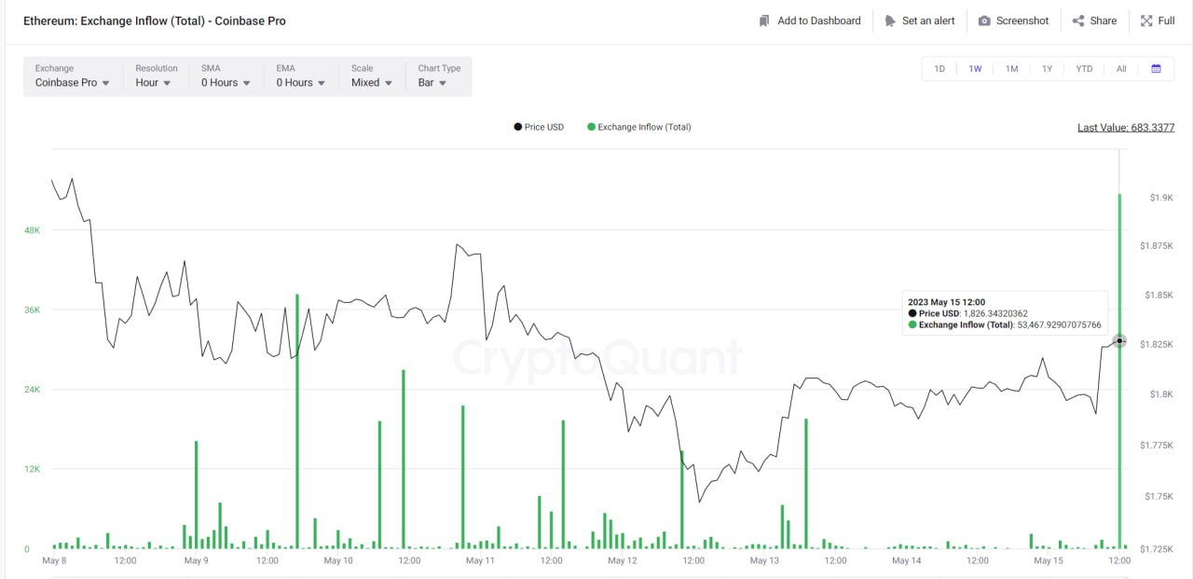Click the May 14 x-axis label
The image size is (1193, 579).
click(x=906, y=560)
